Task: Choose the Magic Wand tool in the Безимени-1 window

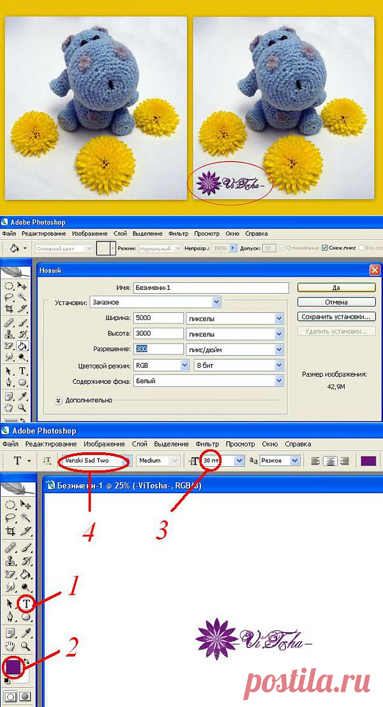Action: (26, 517)
